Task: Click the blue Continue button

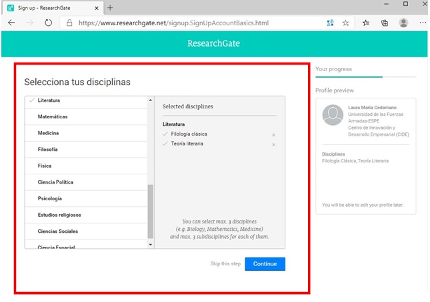Action: (265, 264)
